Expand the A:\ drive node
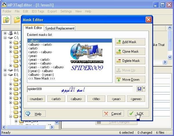The image size is (174, 136). coord(5,33)
